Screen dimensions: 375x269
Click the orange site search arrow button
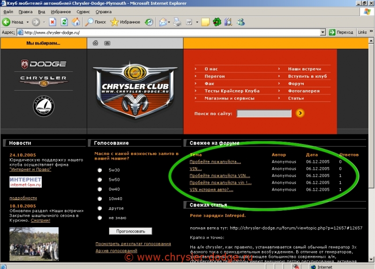click(300, 113)
